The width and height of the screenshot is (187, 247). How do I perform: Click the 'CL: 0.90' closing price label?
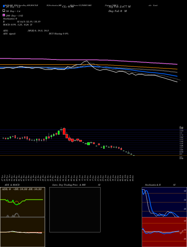click(68, 7)
